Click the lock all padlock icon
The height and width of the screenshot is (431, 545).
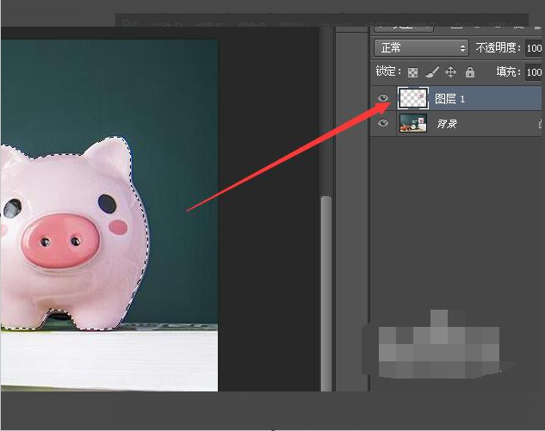click(x=470, y=72)
